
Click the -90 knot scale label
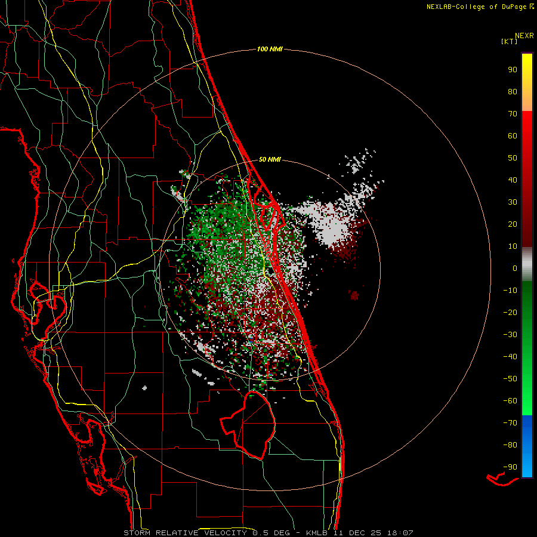pos(510,467)
